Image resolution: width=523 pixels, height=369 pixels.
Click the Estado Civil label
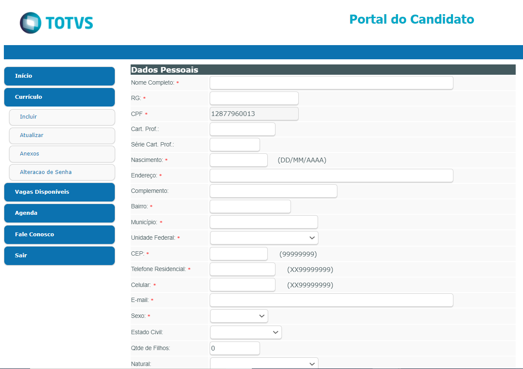point(147,332)
